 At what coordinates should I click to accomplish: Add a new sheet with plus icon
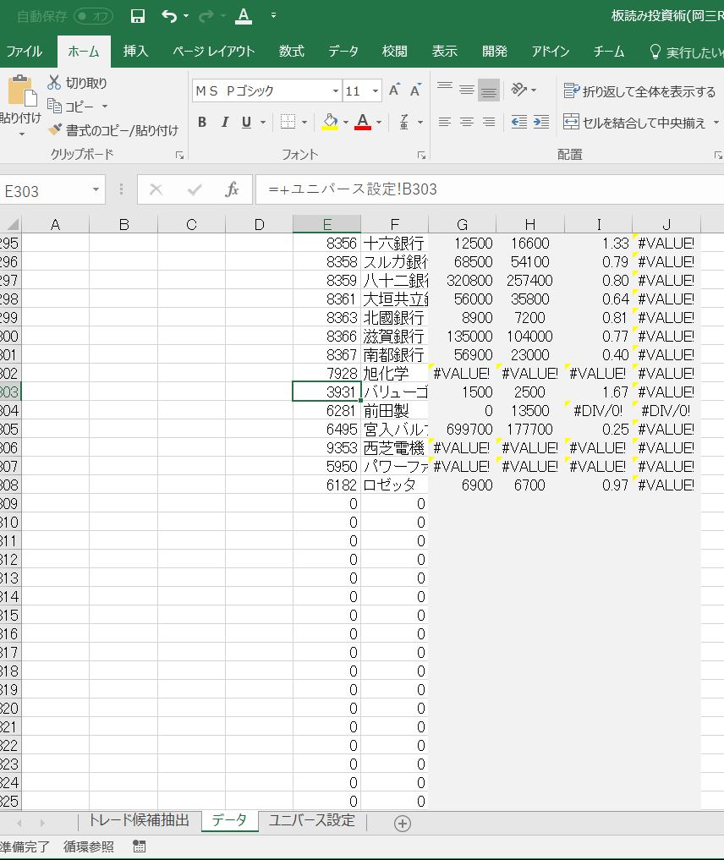click(x=403, y=823)
